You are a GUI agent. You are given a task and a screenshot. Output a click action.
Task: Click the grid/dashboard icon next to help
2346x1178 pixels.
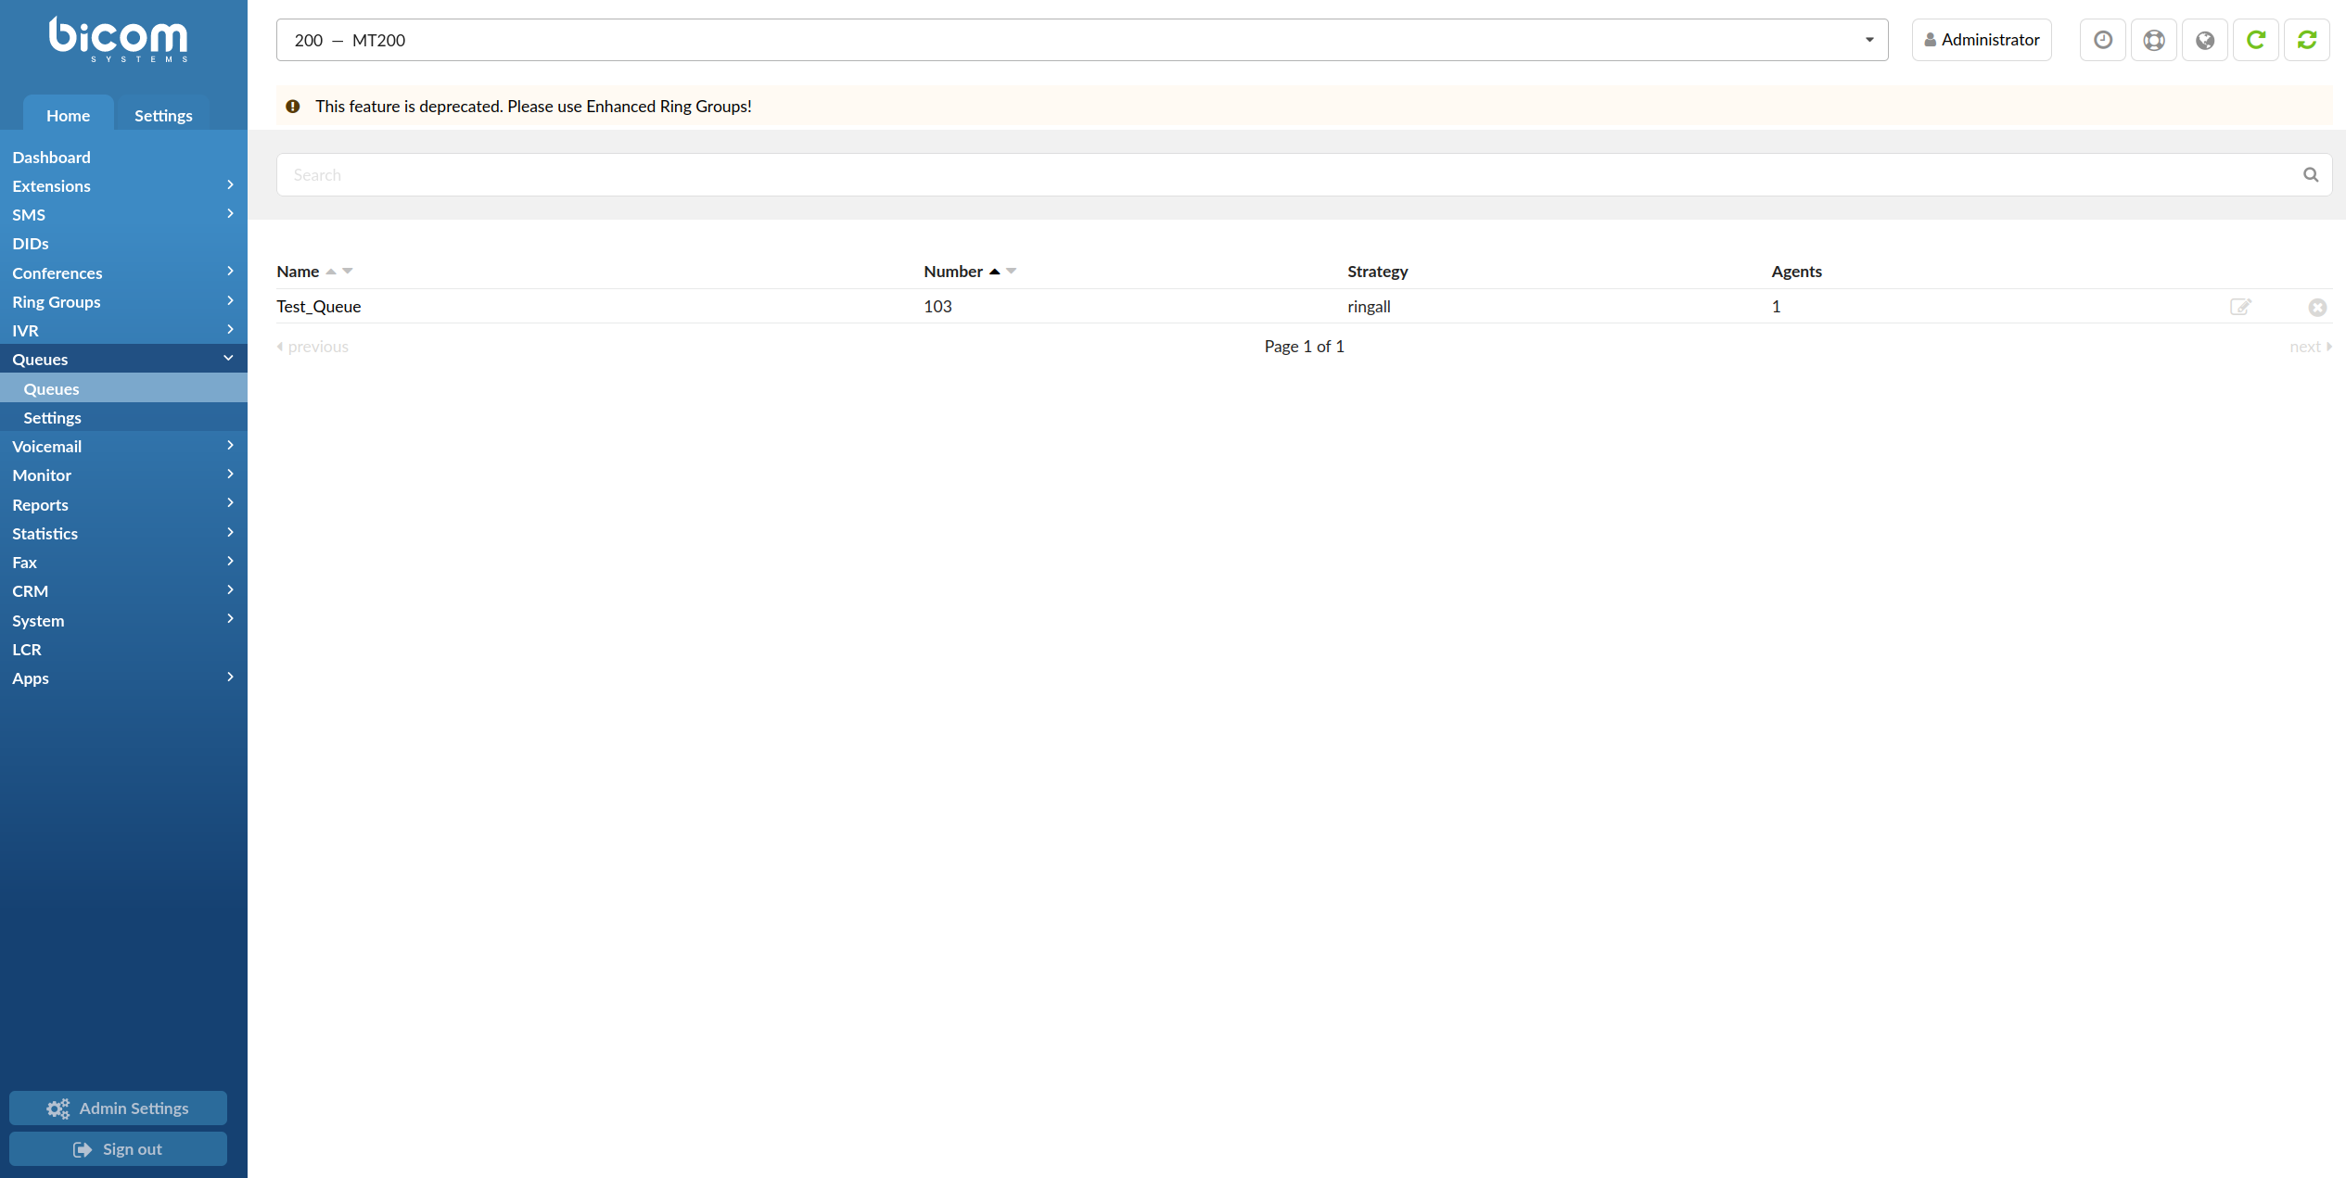point(2205,39)
